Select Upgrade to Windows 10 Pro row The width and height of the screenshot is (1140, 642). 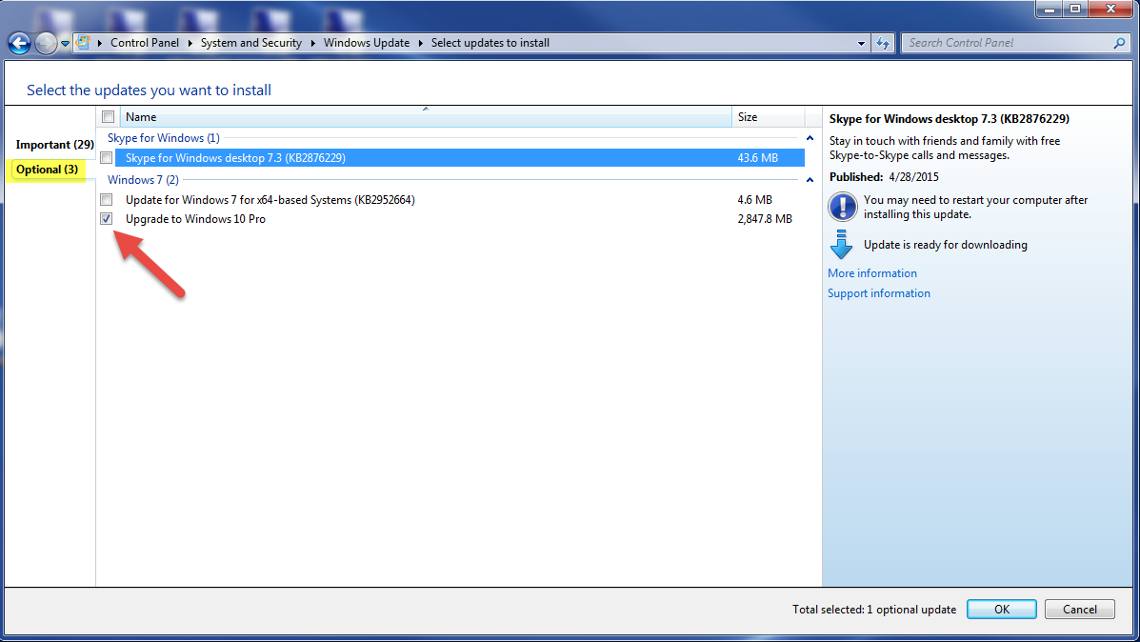(x=459, y=219)
